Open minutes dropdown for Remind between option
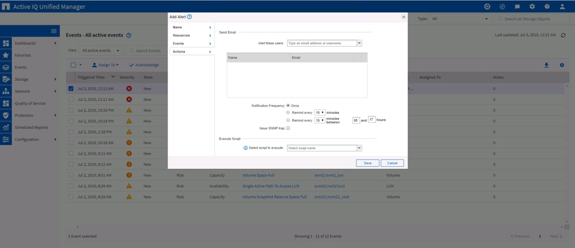This screenshot has width=575, height=248. coord(320,120)
